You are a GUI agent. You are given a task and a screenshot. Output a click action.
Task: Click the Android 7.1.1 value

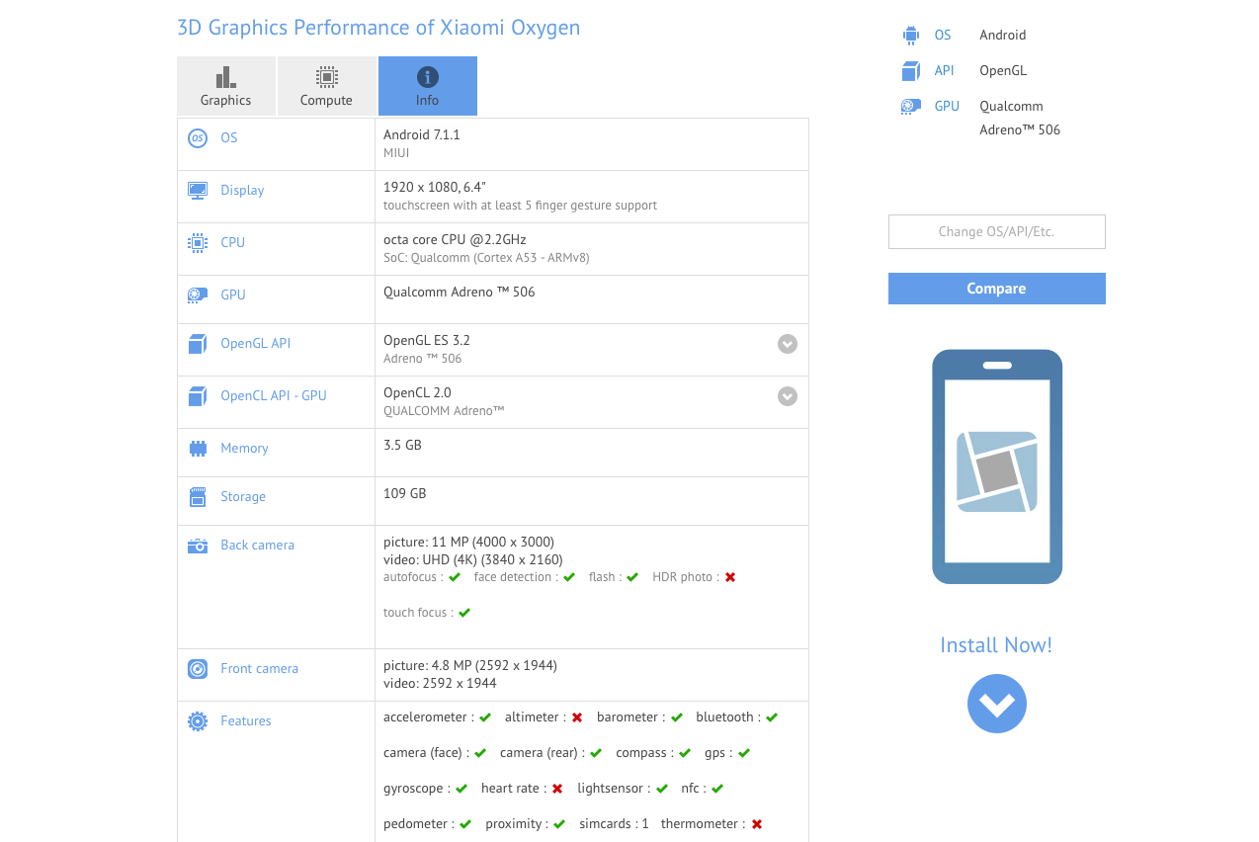(x=422, y=135)
